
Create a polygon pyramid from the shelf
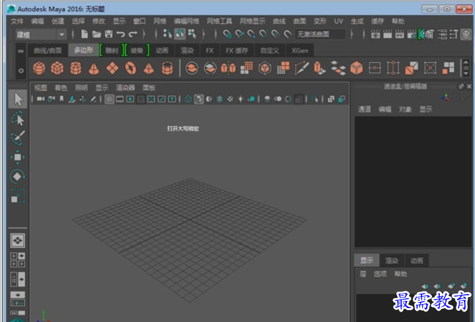(x=149, y=69)
